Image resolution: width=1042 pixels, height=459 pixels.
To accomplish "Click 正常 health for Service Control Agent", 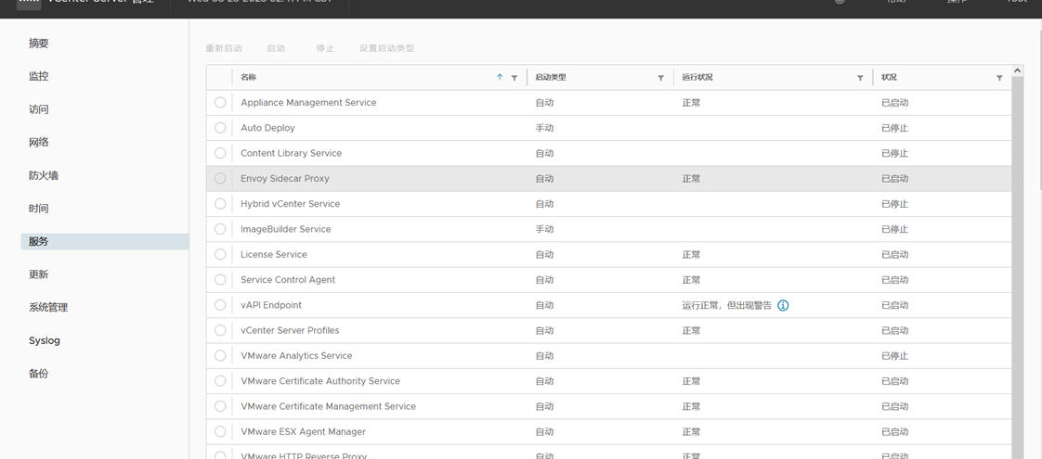I will (x=691, y=280).
